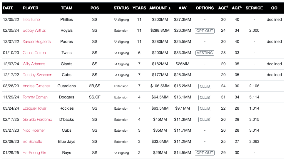Viewport: 286px width, 159px height.
Task: Sort table by DATE column header
Action: (8, 8)
